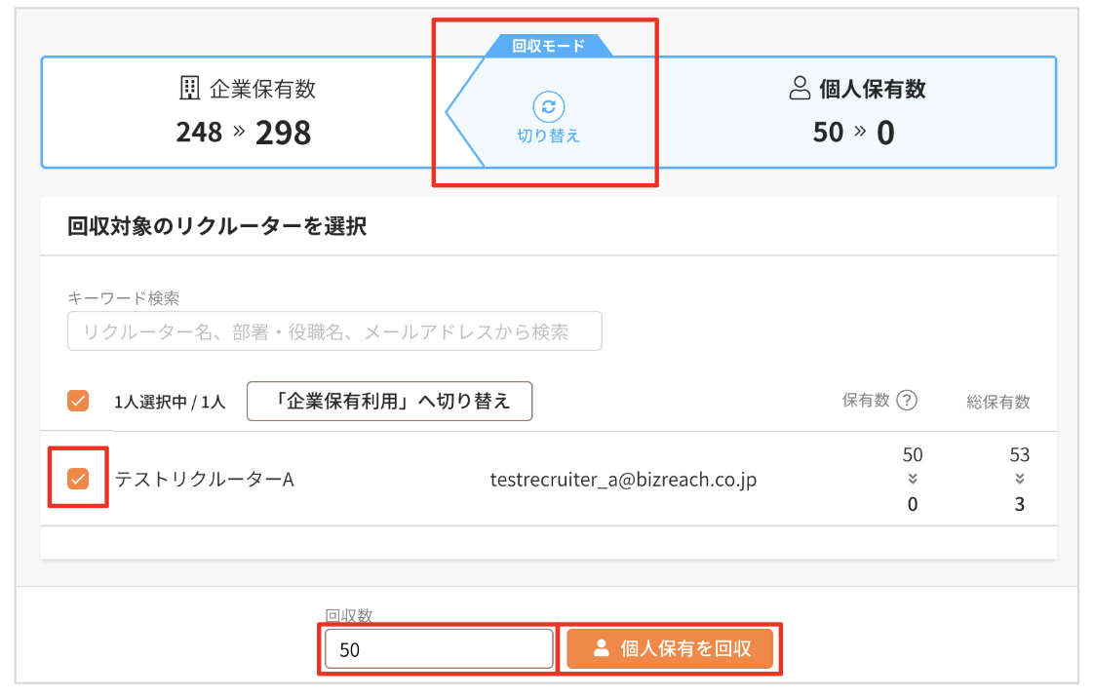
Task: Focus the キーワード検索 search field
Action: (x=334, y=331)
